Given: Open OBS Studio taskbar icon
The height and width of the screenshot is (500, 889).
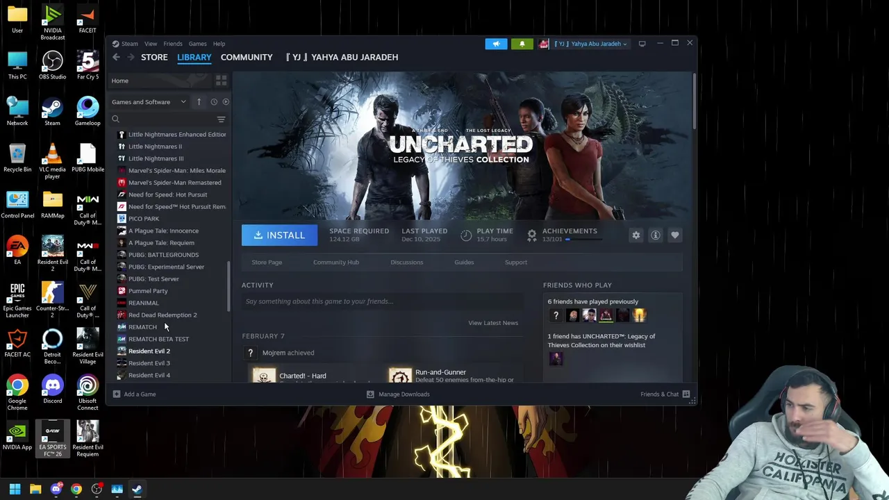Looking at the screenshot, I should click(97, 489).
